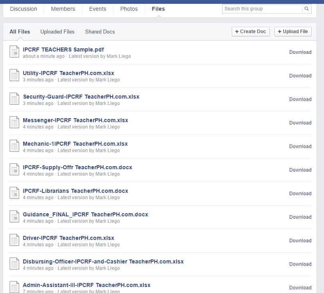Image resolution: width=324 pixels, height=293 pixels.
Task: Switch to the Members tab
Action: [x=63, y=9]
